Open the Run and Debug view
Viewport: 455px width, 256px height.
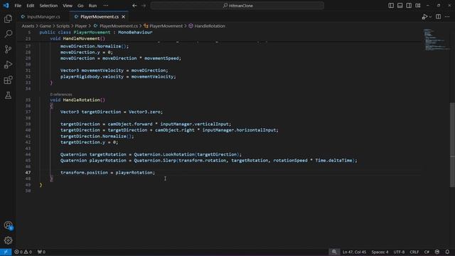point(8,65)
